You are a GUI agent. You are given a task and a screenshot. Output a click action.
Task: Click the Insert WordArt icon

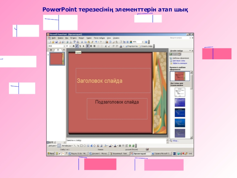pyautogui.click(x=91, y=146)
